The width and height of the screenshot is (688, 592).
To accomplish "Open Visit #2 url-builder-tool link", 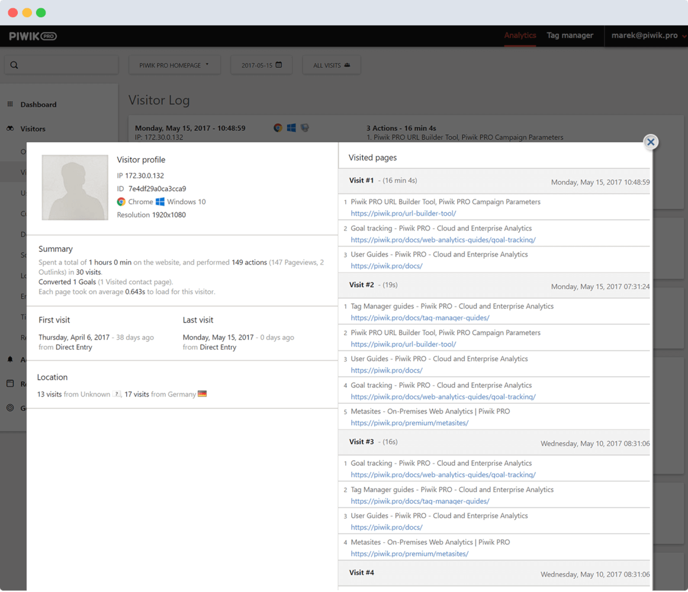I will 403,344.
